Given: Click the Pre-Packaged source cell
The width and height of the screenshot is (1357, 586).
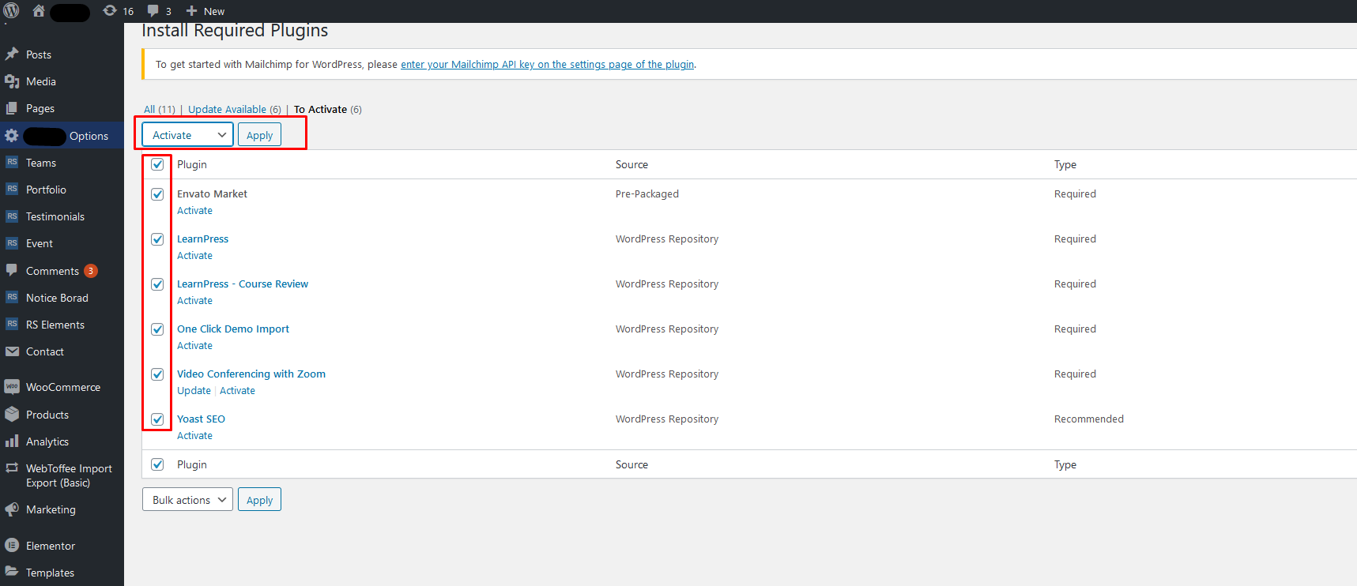Looking at the screenshot, I should 647,194.
